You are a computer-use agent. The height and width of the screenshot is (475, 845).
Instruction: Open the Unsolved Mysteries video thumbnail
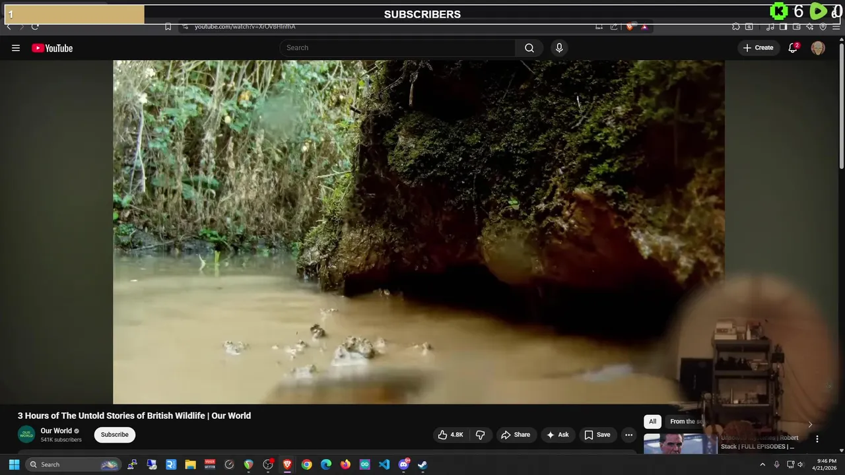680,444
